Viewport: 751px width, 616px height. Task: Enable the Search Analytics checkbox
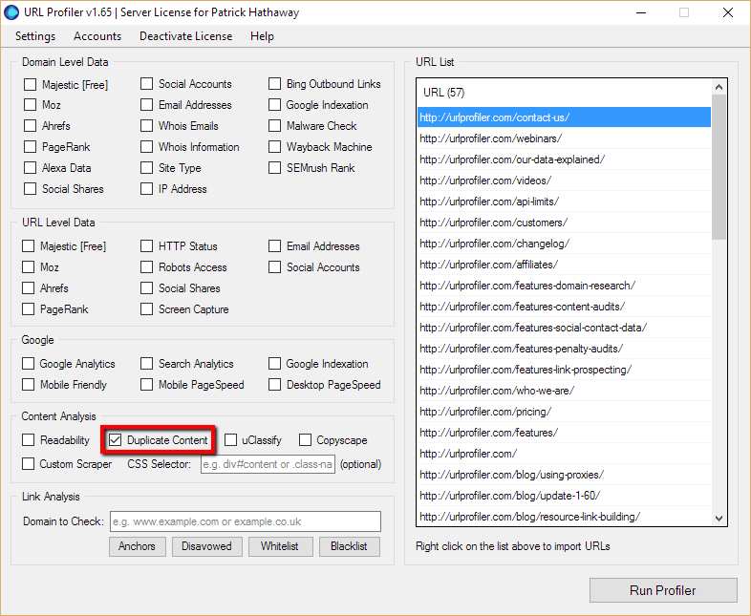tap(146, 364)
